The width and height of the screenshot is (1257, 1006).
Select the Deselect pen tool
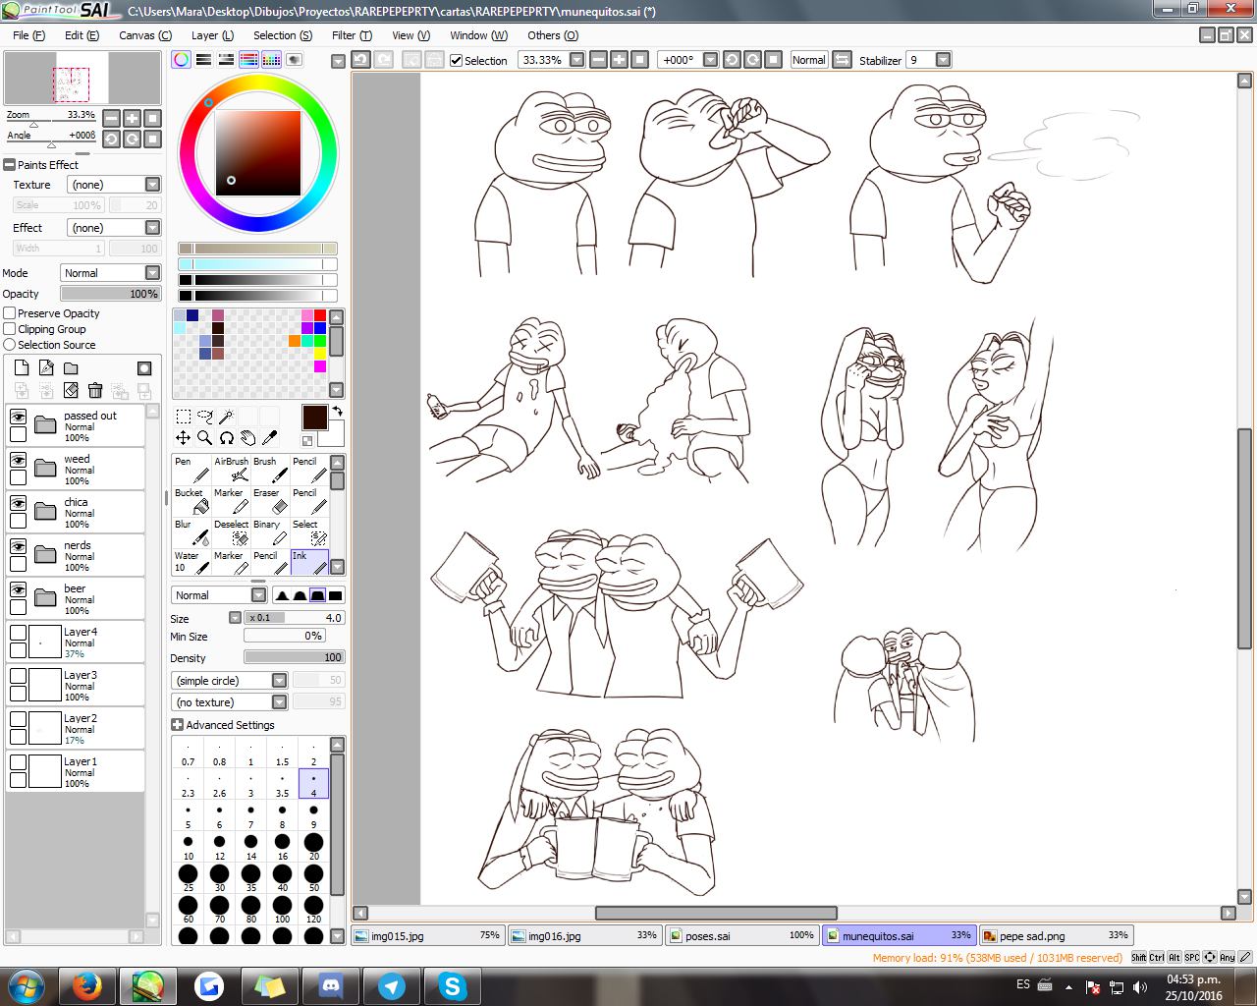pyautogui.click(x=231, y=532)
